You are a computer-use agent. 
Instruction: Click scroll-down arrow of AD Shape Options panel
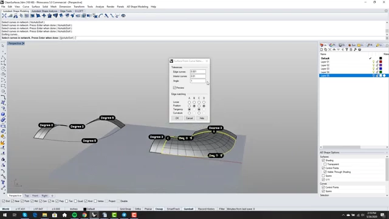[387, 195]
